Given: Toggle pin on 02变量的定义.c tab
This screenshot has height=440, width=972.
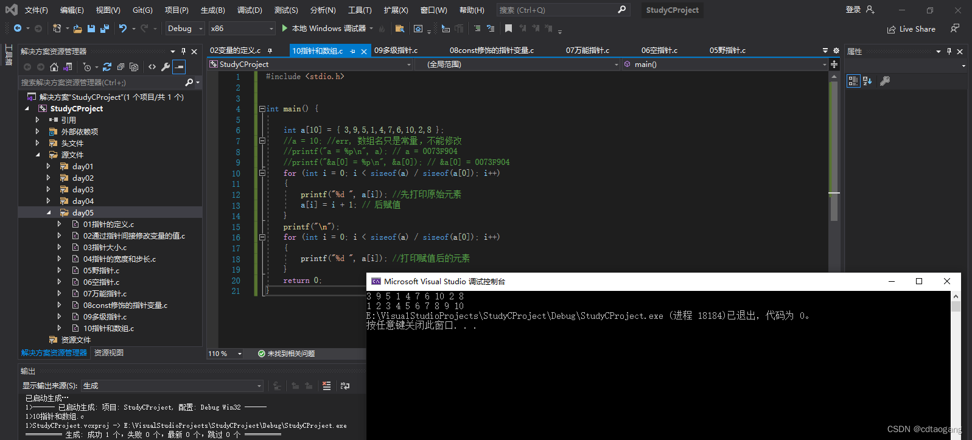Looking at the screenshot, I should [270, 51].
